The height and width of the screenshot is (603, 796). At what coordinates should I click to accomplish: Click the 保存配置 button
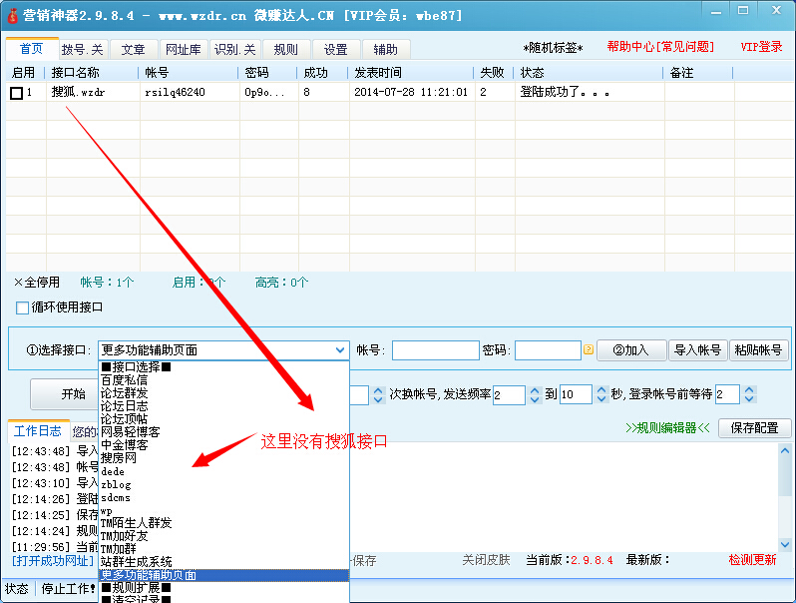754,428
